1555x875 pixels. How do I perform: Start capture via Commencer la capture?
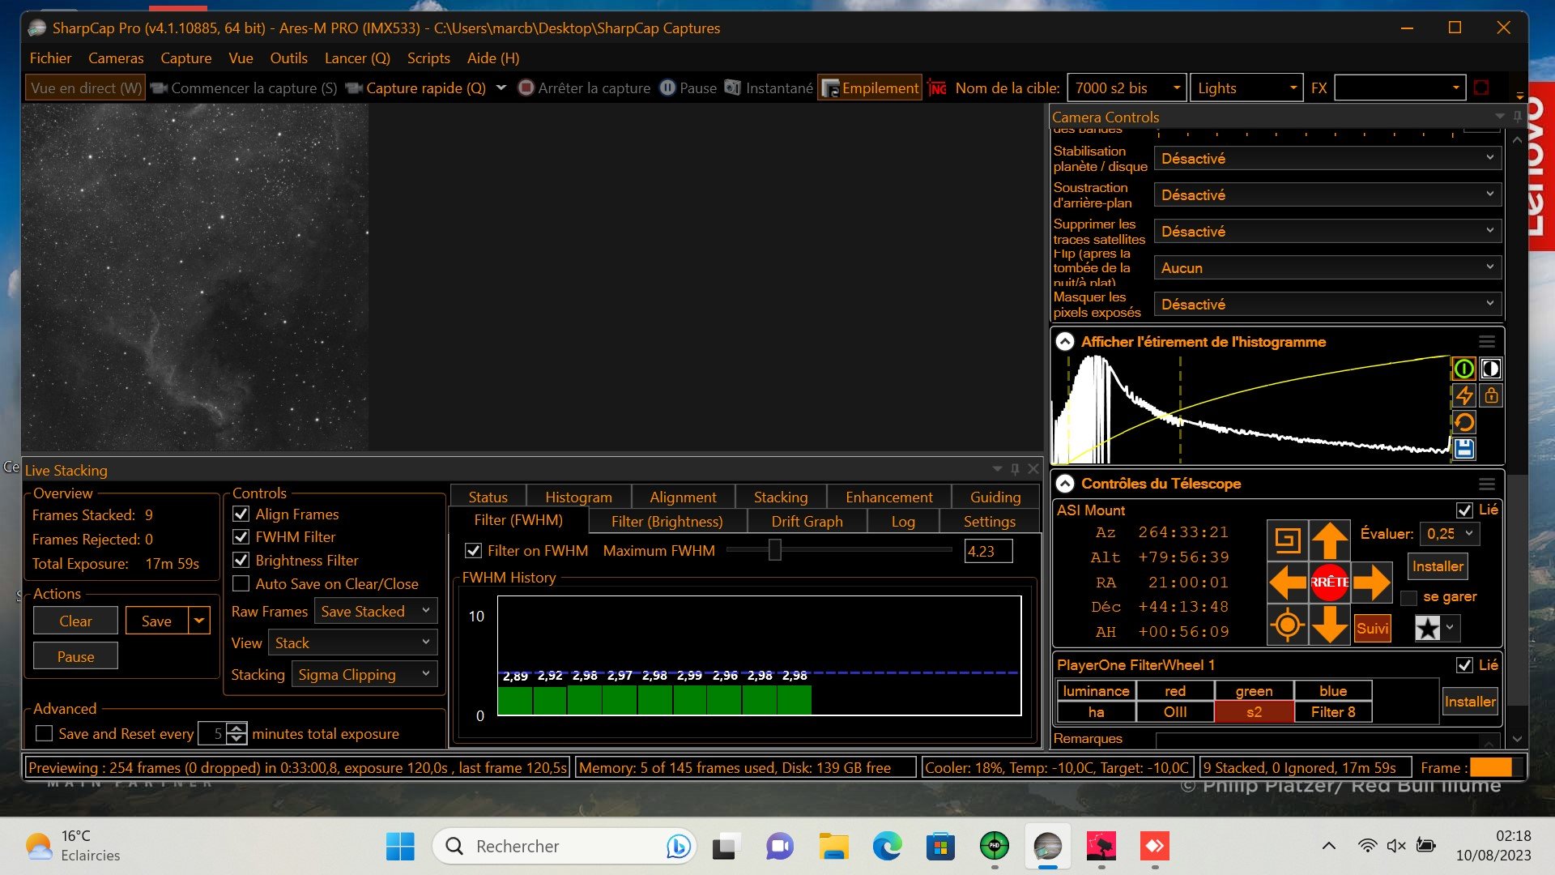click(x=244, y=88)
